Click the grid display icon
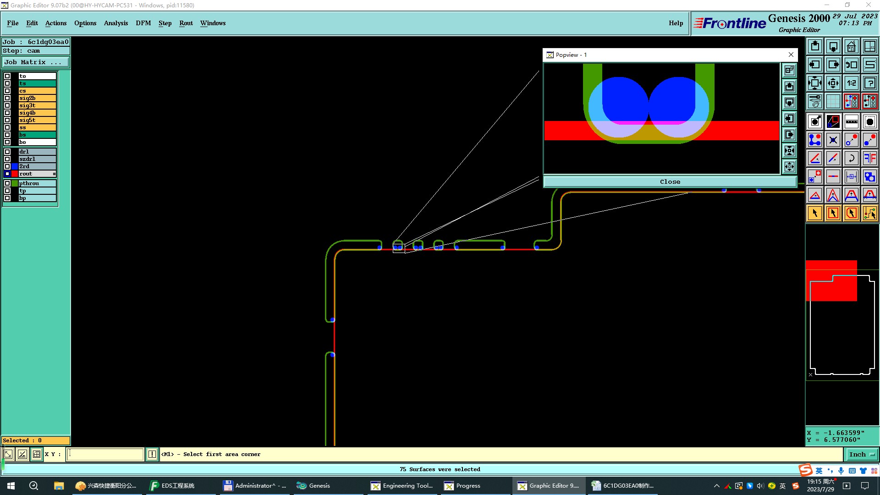 pyautogui.click(x=833, y=101)
